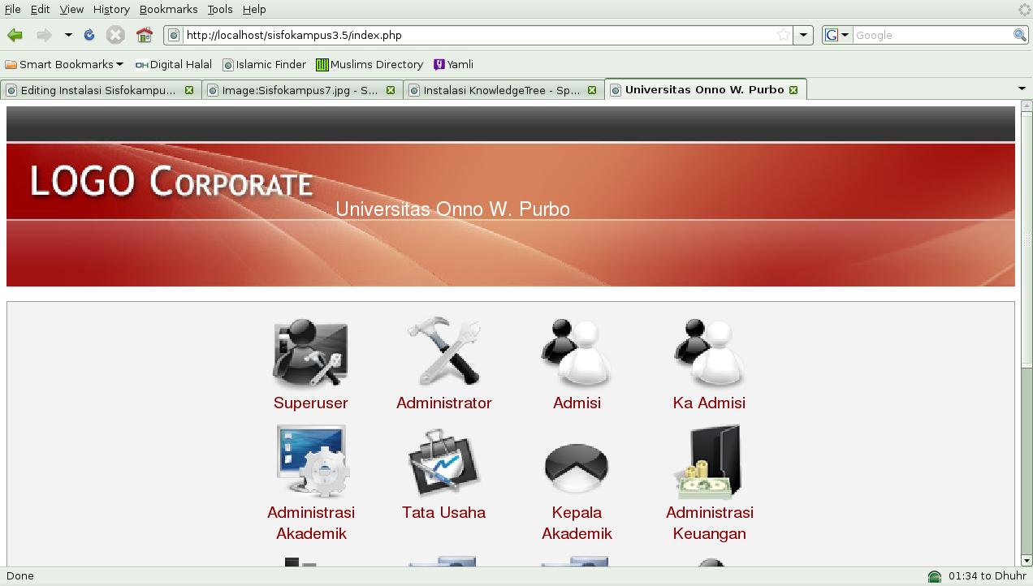Open the list all tabs dropdown
The width and height of the screenshot is (1033, 586).
pos(1022,88)
